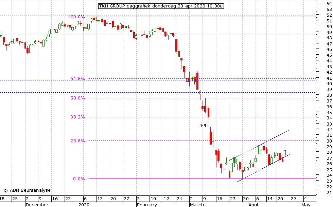Select the '23.6%' retracement label
Screen dimensions: 333x207
(x=77, y=141)
